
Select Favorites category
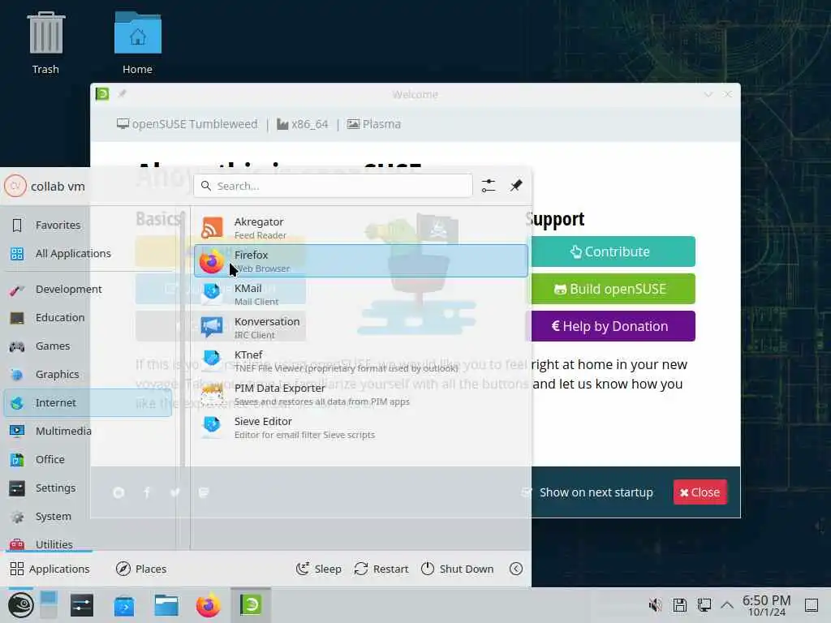point(88,226)
